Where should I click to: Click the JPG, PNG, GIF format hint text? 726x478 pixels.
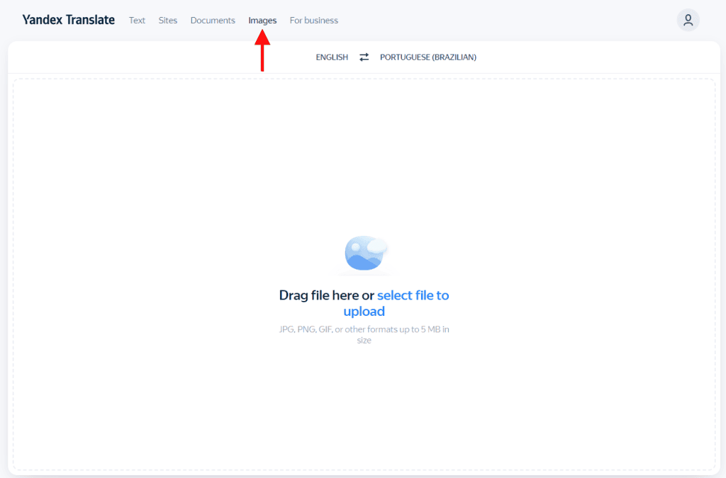coord(364,329)
